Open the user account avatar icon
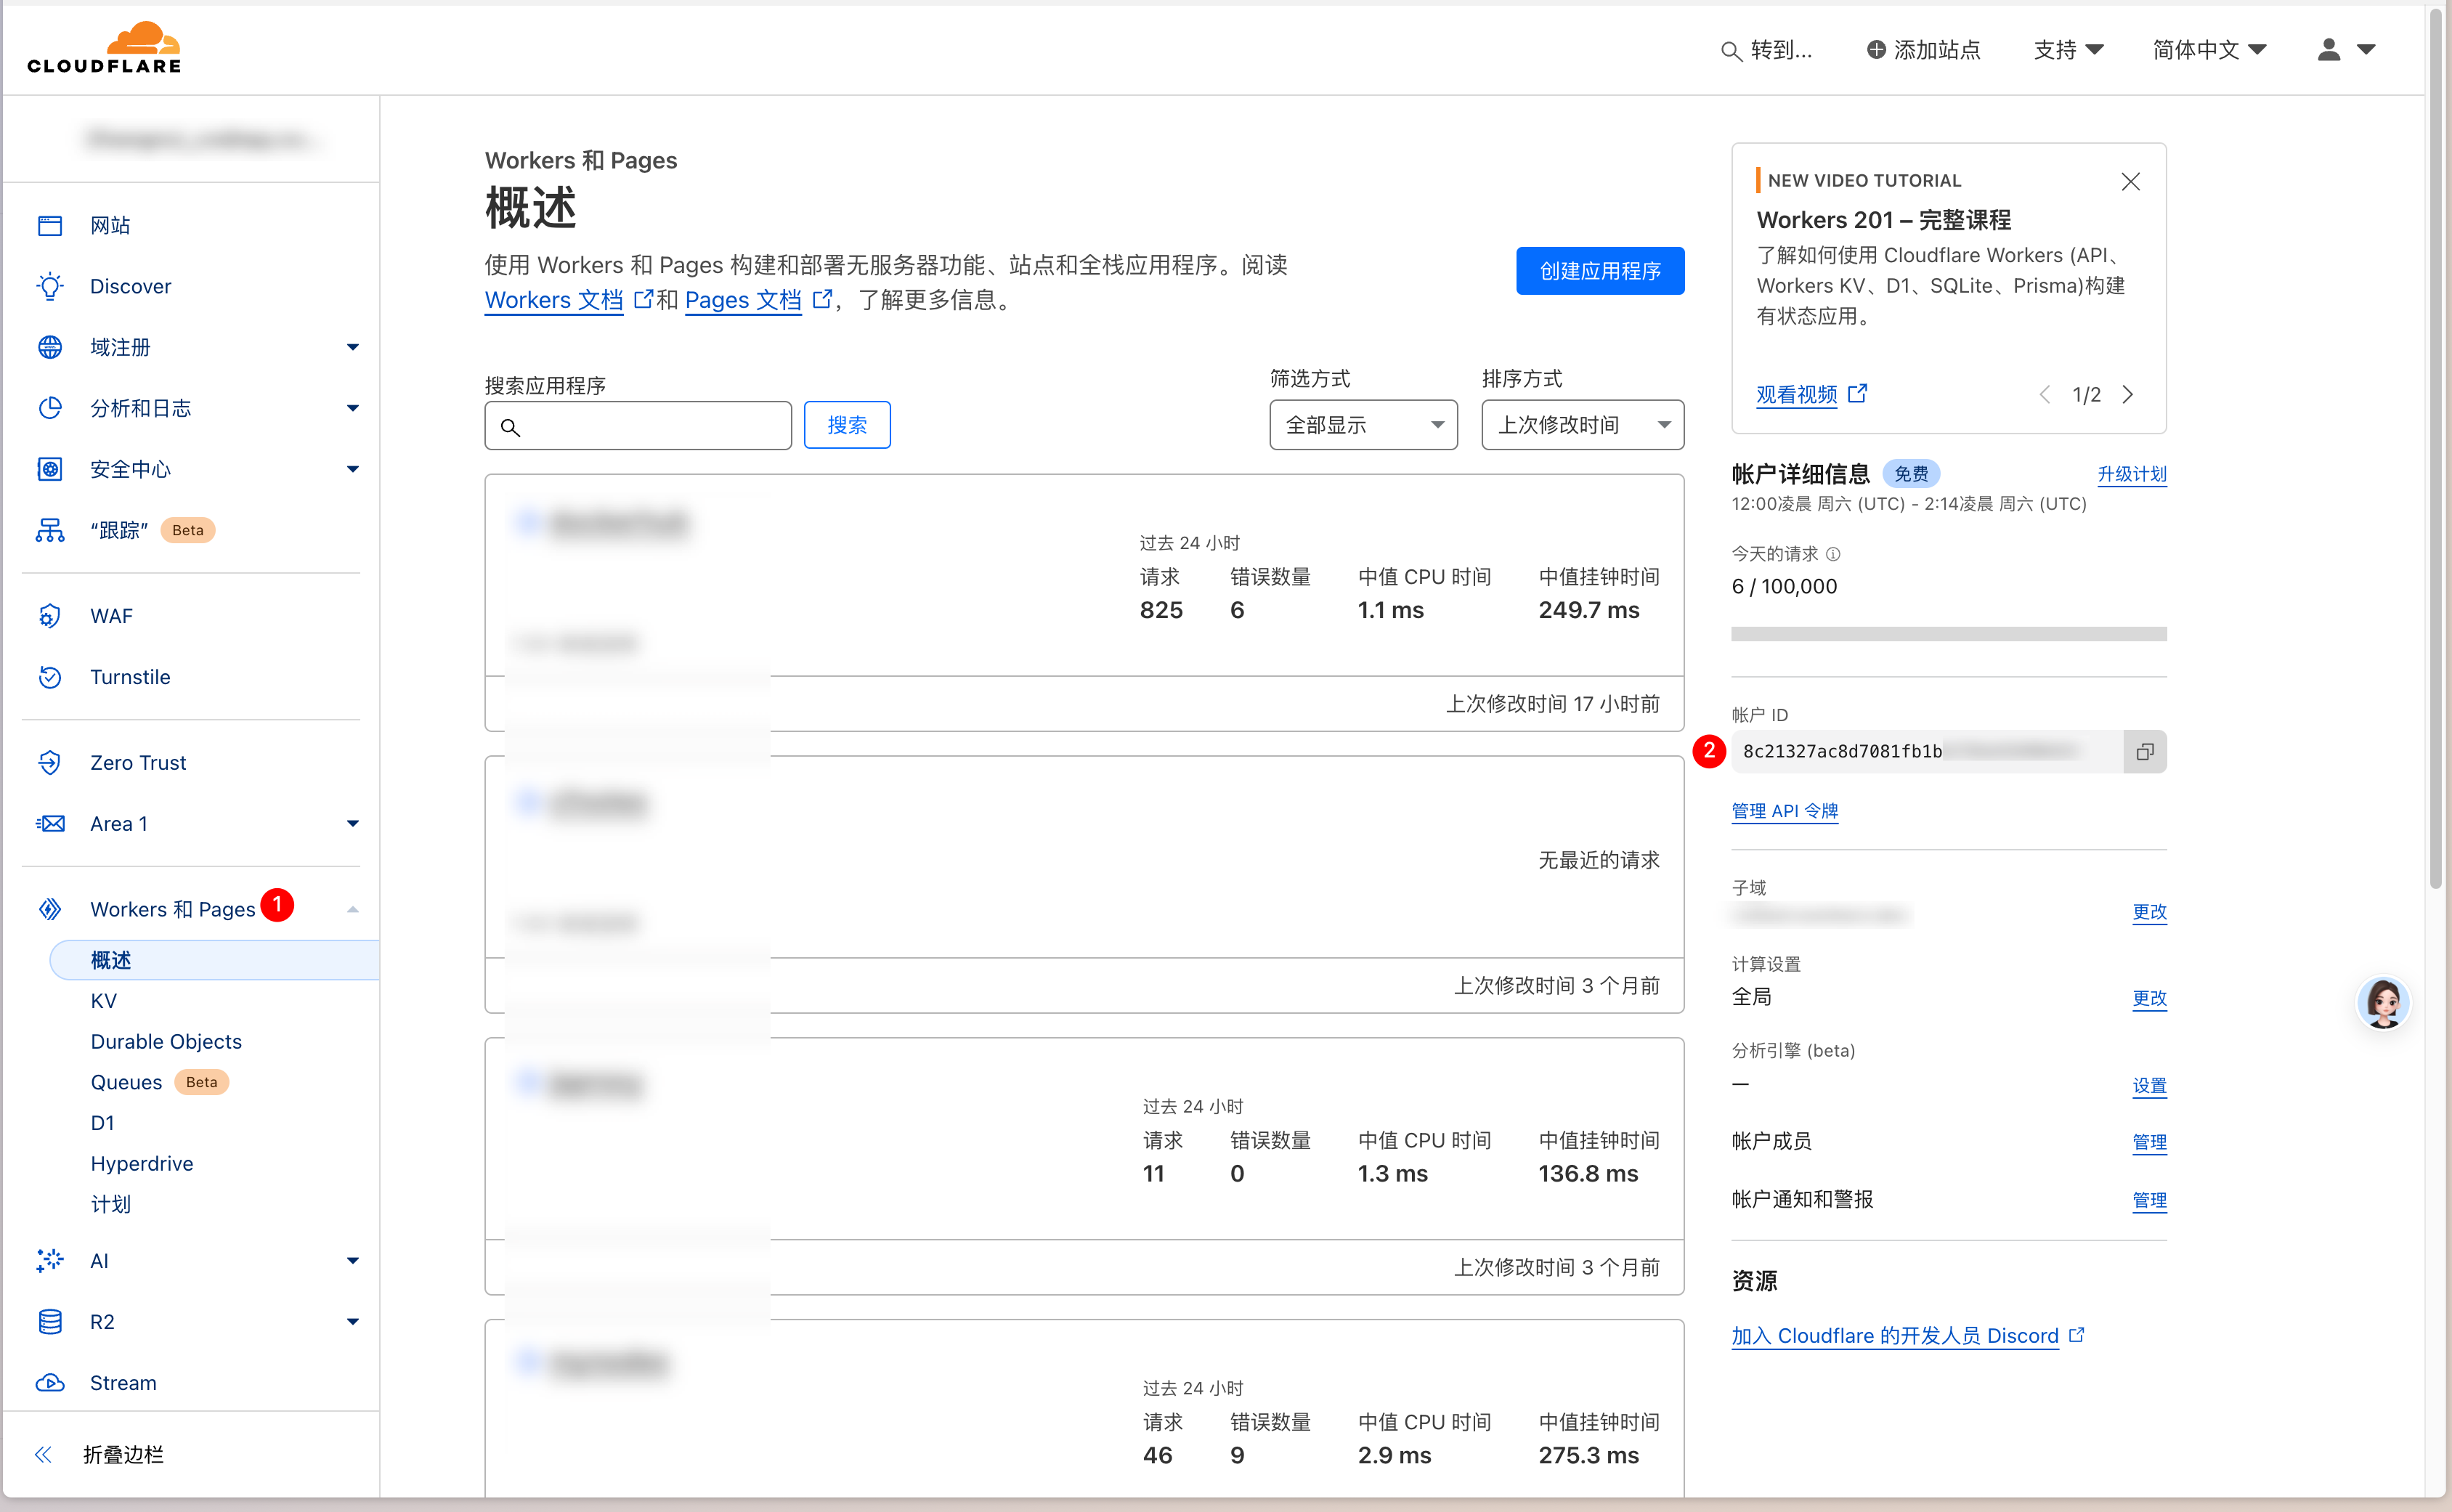The height and width of the screenshot is (1512, 2452). (x=2329, y=49)
